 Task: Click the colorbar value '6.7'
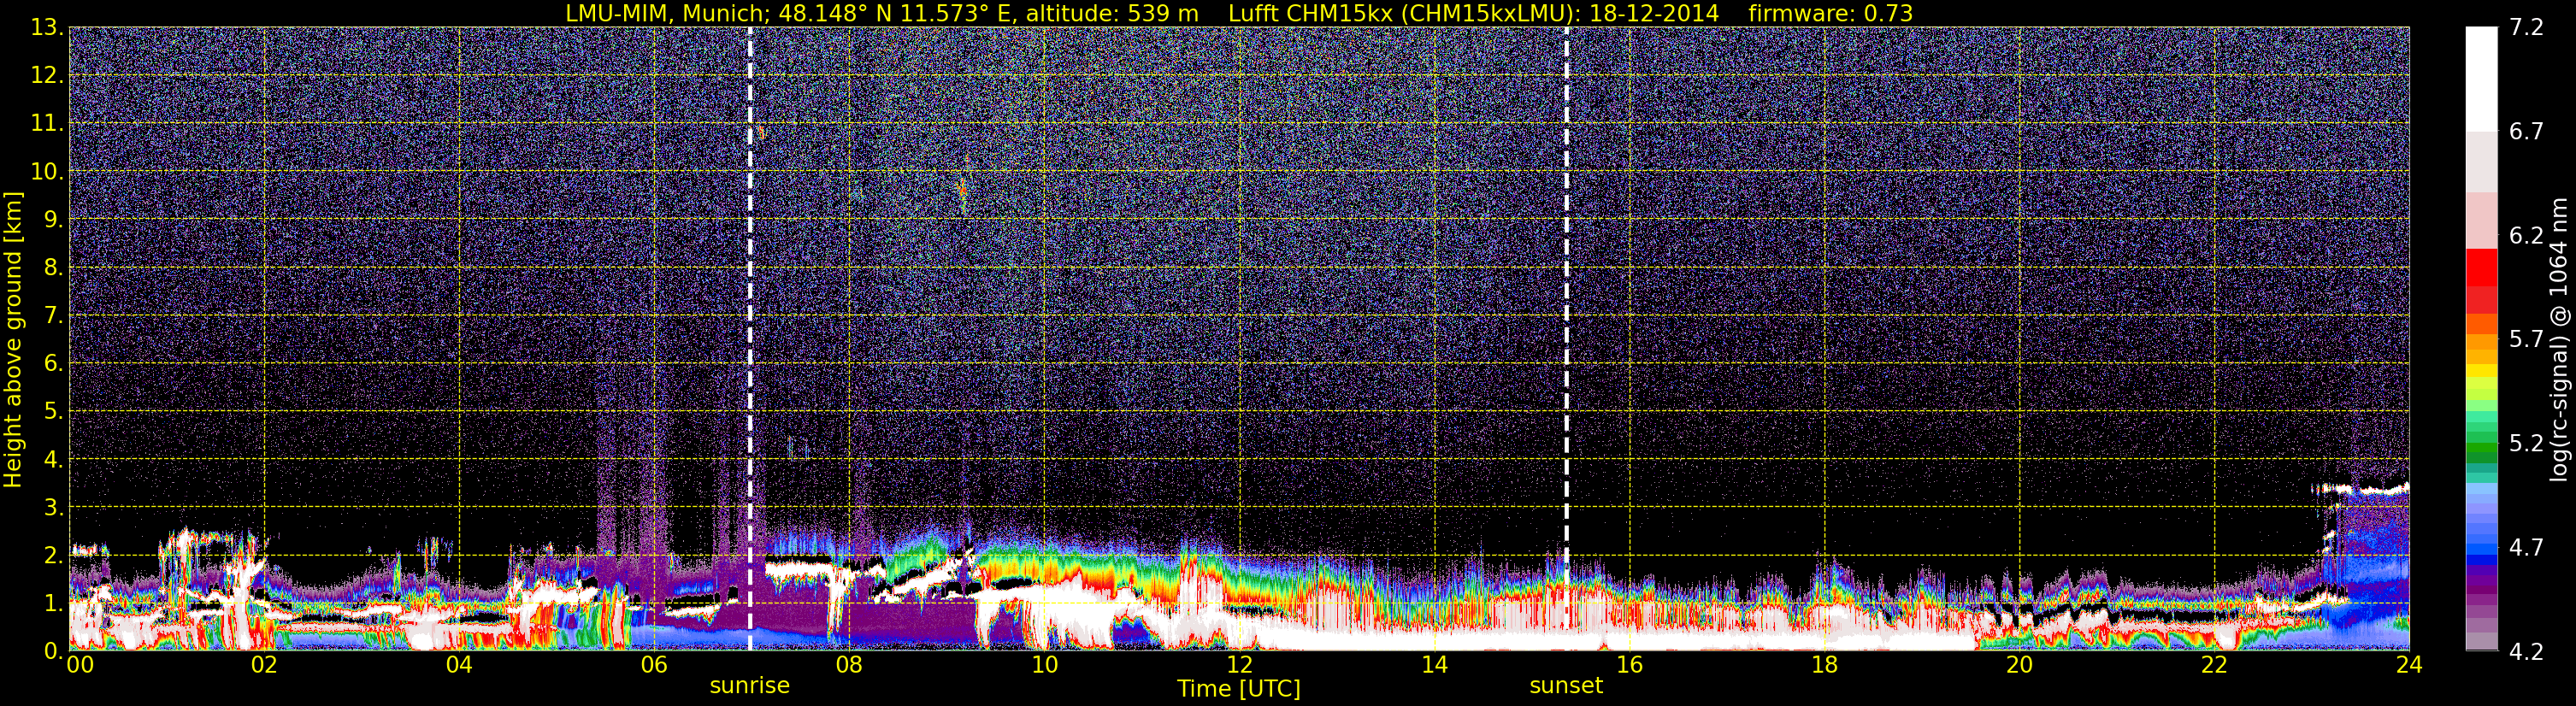2526,132
